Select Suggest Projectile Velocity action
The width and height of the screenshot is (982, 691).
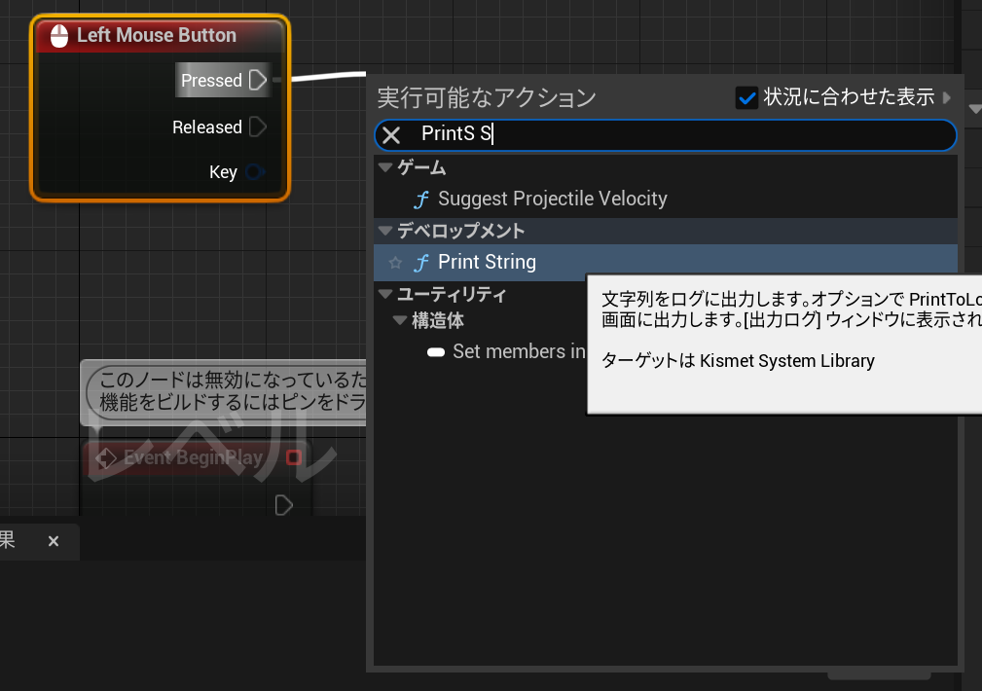[x=555, y=199]
